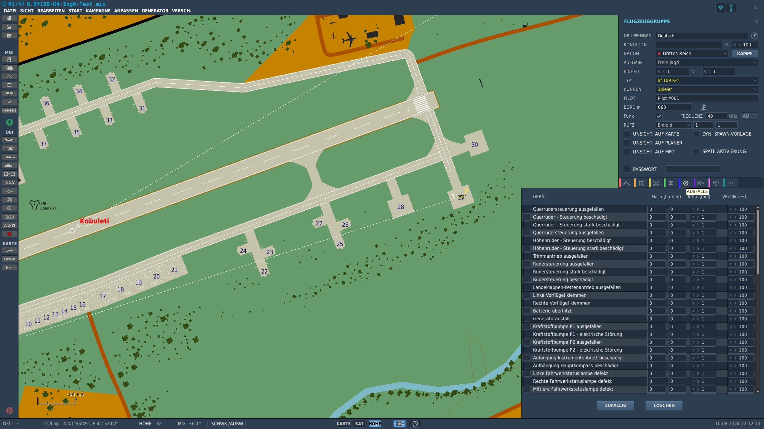Open the AUFGABE dropdown Freie Jagd
Viewport: 764px width, 429px height.
click(x=706, y=63)
